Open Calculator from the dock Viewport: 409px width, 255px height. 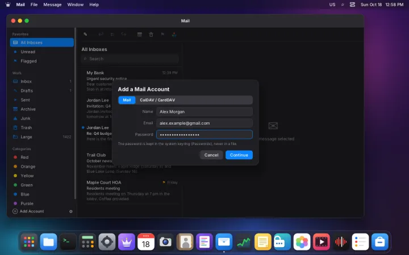click(x=87, y=242)
